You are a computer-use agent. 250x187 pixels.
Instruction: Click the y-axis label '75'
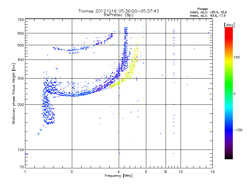pos(22,167)
